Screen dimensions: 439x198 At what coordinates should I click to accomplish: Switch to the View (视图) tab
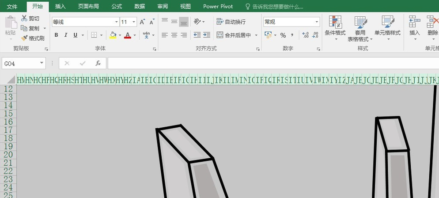[x=185, y=6]
